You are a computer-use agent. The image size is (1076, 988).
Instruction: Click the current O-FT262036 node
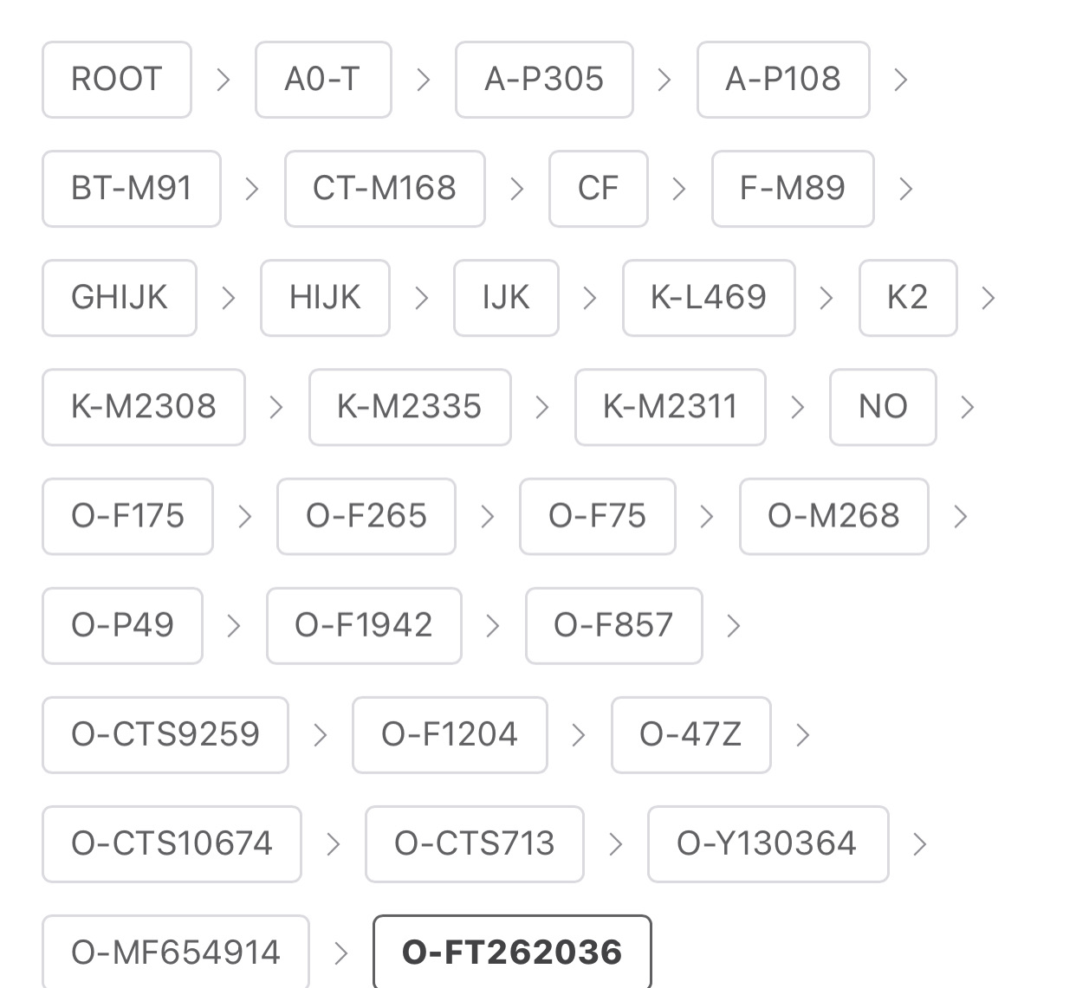(x=511, y=952)
